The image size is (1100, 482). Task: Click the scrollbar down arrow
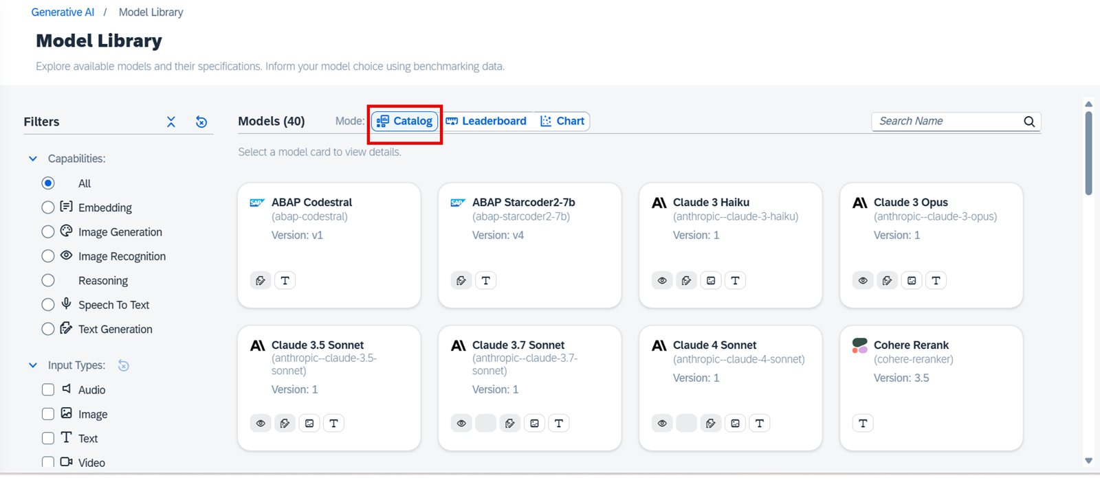[x=1088, y=461]
